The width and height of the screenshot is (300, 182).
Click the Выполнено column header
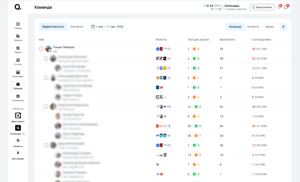pyautogui.click(x=227, y=40)
